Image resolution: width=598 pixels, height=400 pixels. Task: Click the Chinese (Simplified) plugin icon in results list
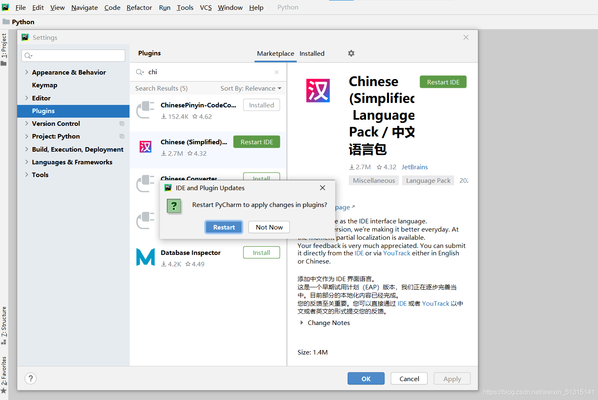(146, 147)
